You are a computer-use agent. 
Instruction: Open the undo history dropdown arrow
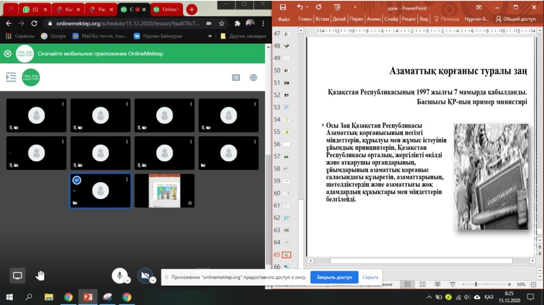pos(307,8)
